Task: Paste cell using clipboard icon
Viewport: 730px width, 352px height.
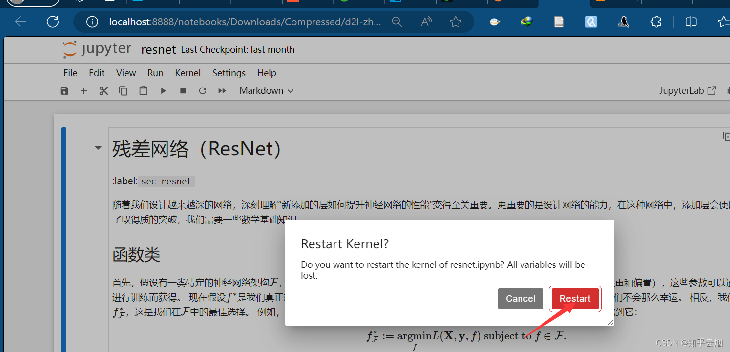Action: 143,91
